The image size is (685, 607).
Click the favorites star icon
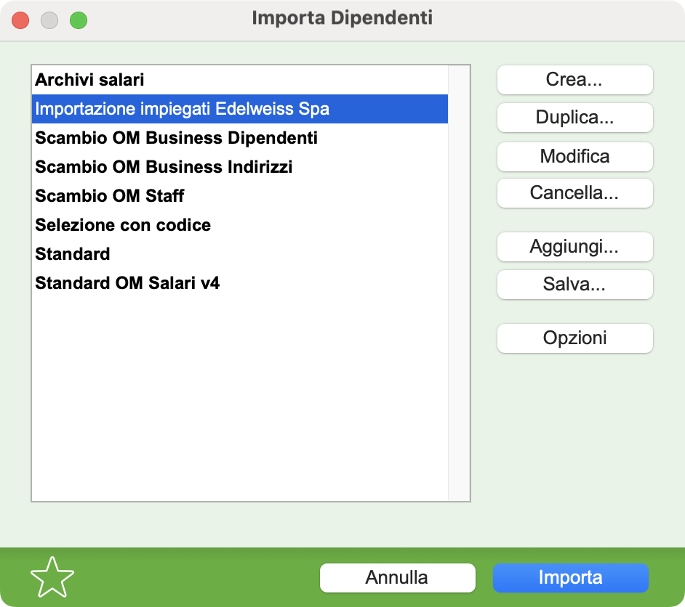click(52, 577)
